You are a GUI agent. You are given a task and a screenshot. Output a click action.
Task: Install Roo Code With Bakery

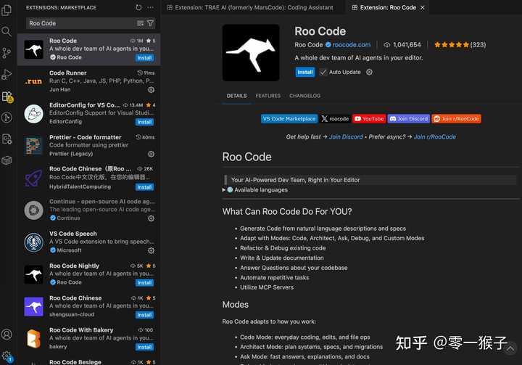pyautogui.click(x=144, y=347)
